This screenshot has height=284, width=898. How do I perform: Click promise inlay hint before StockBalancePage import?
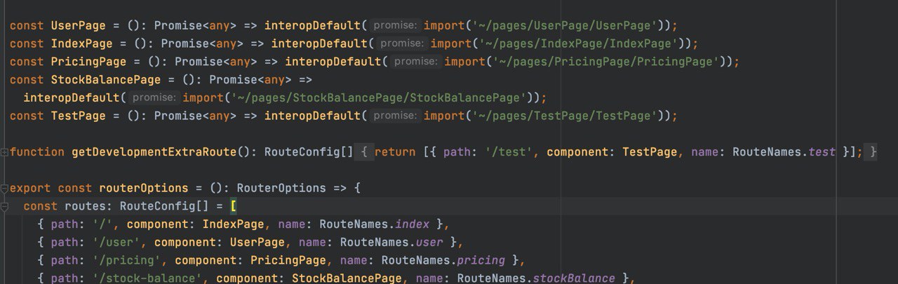pos(155,97)
